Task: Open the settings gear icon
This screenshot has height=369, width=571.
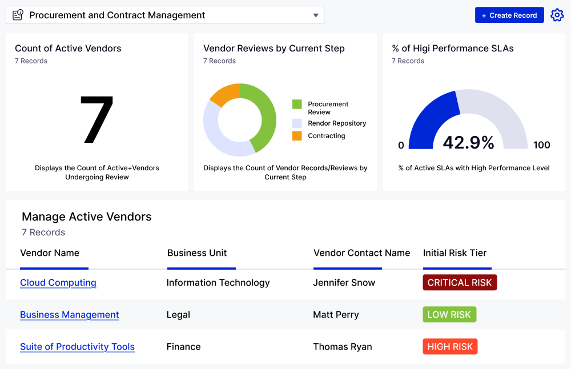Action: point(557,15)
